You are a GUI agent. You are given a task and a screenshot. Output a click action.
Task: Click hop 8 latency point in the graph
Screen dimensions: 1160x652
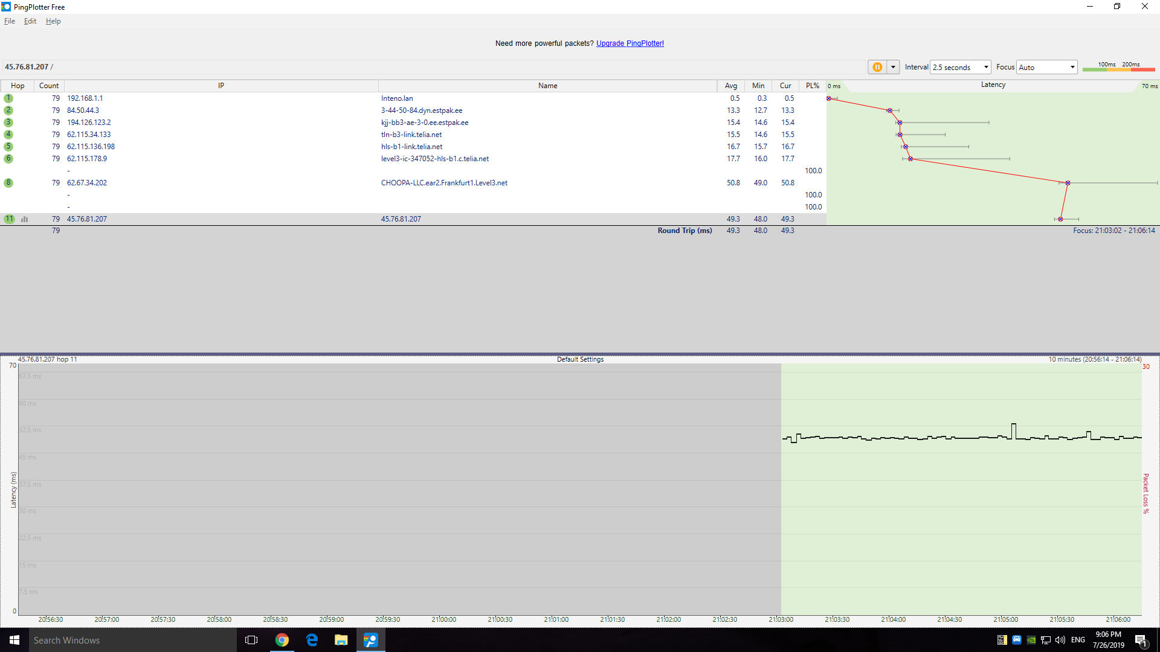pos(1068,183)
